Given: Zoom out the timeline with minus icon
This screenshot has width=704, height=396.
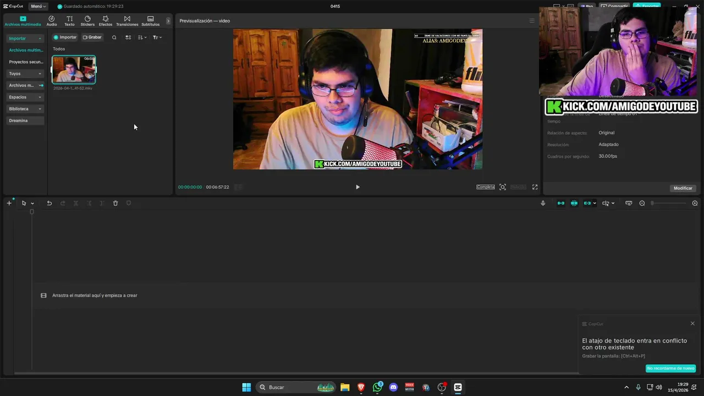Looking at the screenshot, I should pos(642,203).
